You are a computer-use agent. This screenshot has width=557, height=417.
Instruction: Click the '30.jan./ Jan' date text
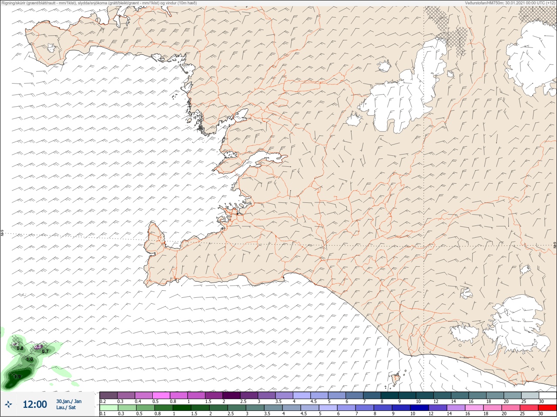(69, 401)
